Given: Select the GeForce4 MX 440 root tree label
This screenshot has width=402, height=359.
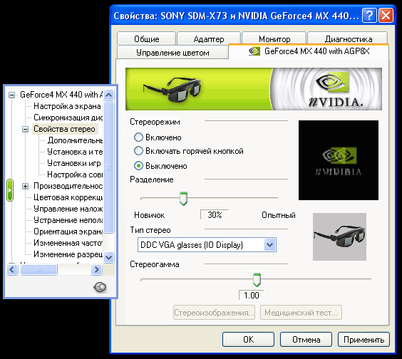Looking at the screenshot, I should tap(61, 95).
